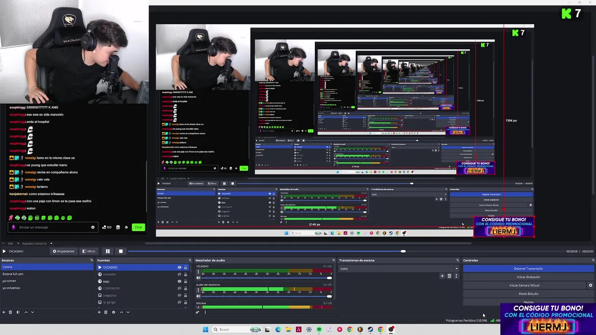Show the contador source
The image size is (596, 335).
pos(179,275)
